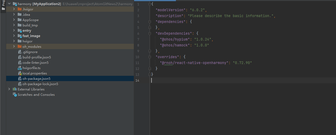Select oh-package-lock.json5 in the tree
The height and width of the screenshot is (135, 336).
click(40, 84)
